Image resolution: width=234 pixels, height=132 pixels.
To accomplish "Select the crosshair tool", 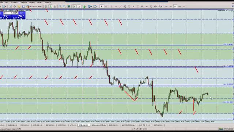I will point(106,7).
